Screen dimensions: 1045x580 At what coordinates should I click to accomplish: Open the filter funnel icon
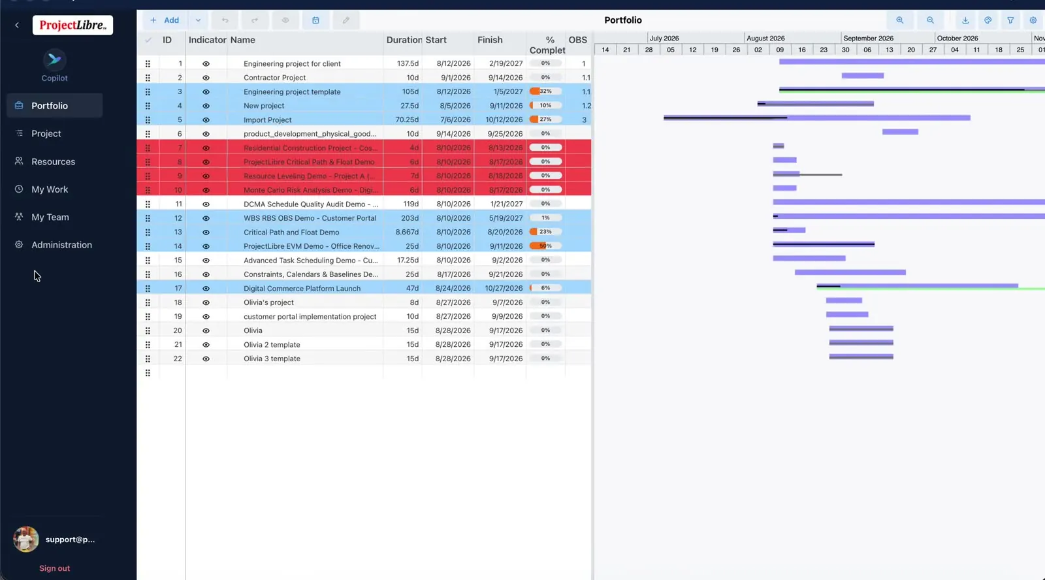(x=1010, y=20)
